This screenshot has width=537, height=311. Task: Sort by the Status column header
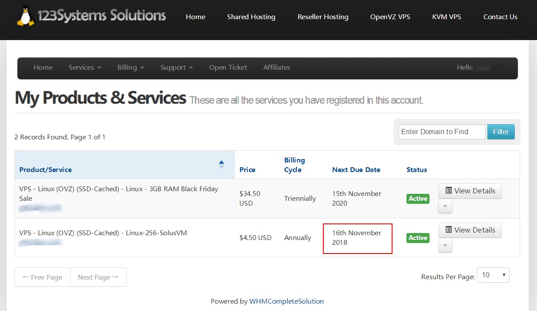point(417,170)
